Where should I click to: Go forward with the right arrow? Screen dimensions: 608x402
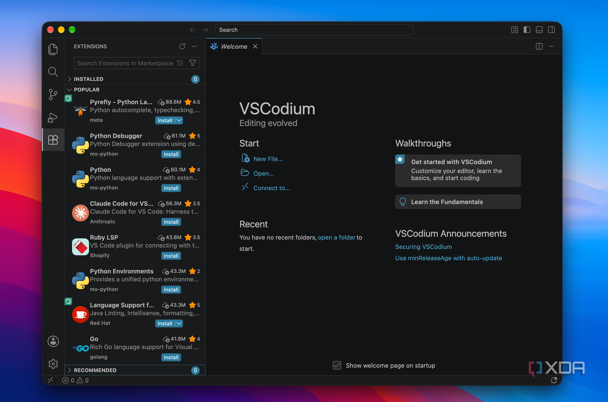(205, 30)
